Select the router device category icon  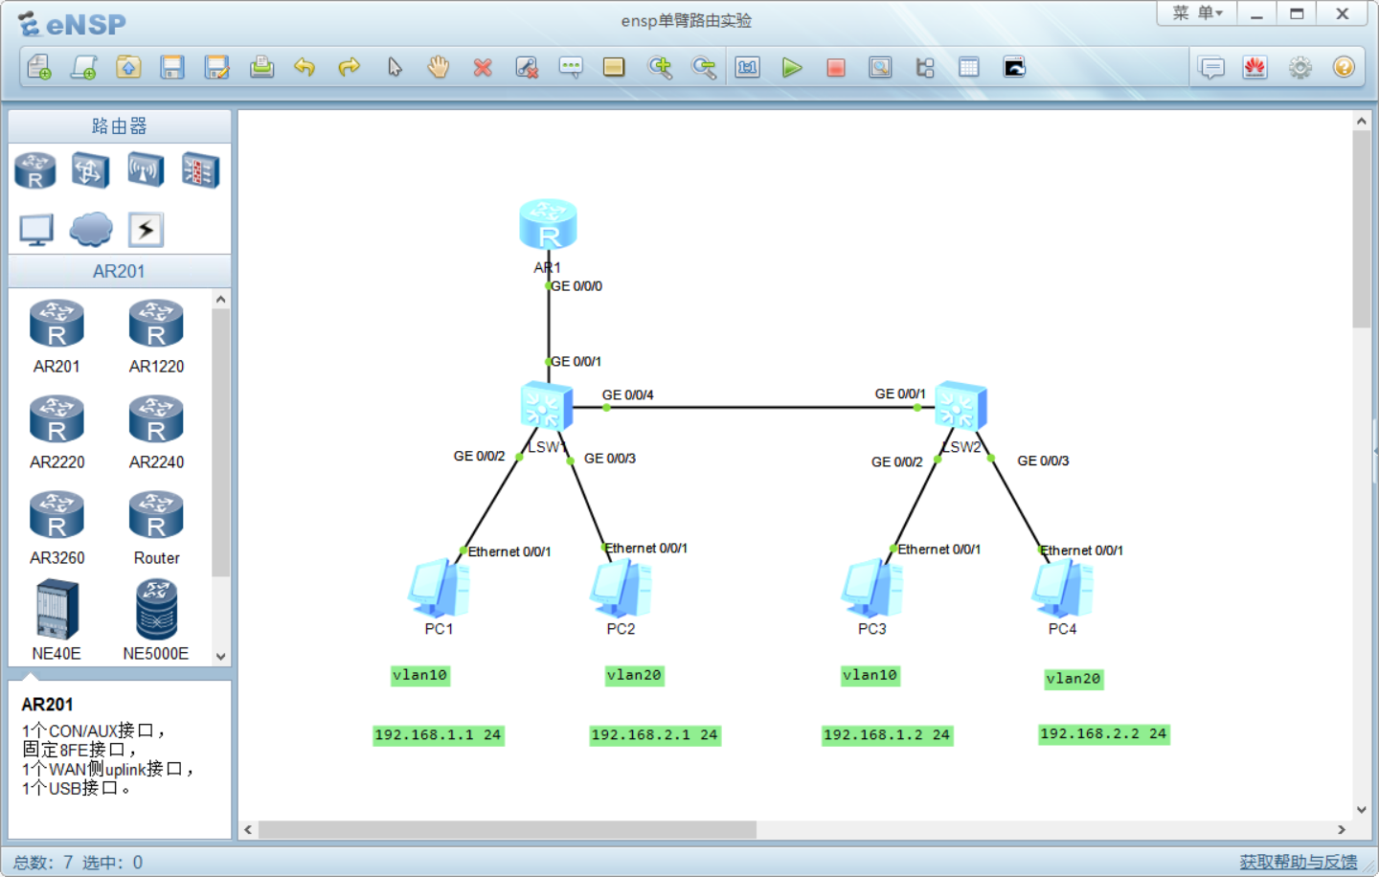point(35,170)
